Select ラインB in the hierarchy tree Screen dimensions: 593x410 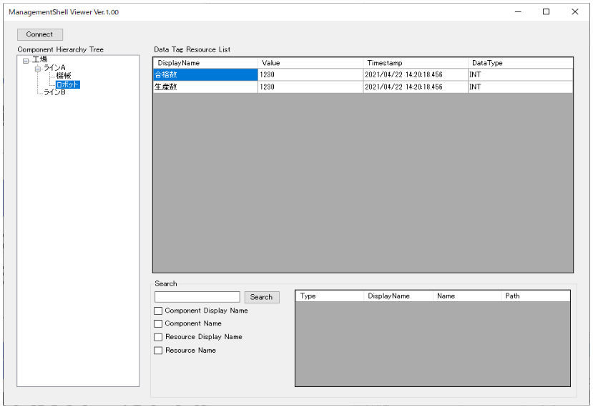click(54, 92)
